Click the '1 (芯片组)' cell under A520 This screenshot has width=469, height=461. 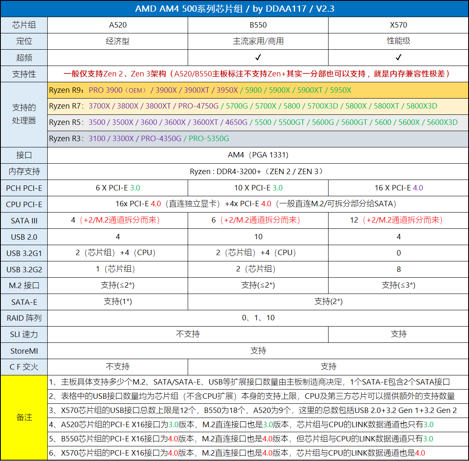tap(117, 269)
